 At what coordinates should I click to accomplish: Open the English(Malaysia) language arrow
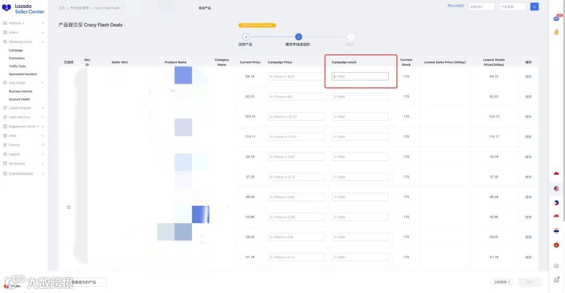(42, 173)
